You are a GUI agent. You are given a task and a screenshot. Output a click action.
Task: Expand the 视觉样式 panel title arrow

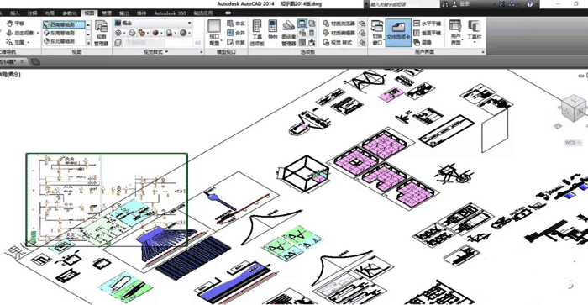tap(166, 52)
